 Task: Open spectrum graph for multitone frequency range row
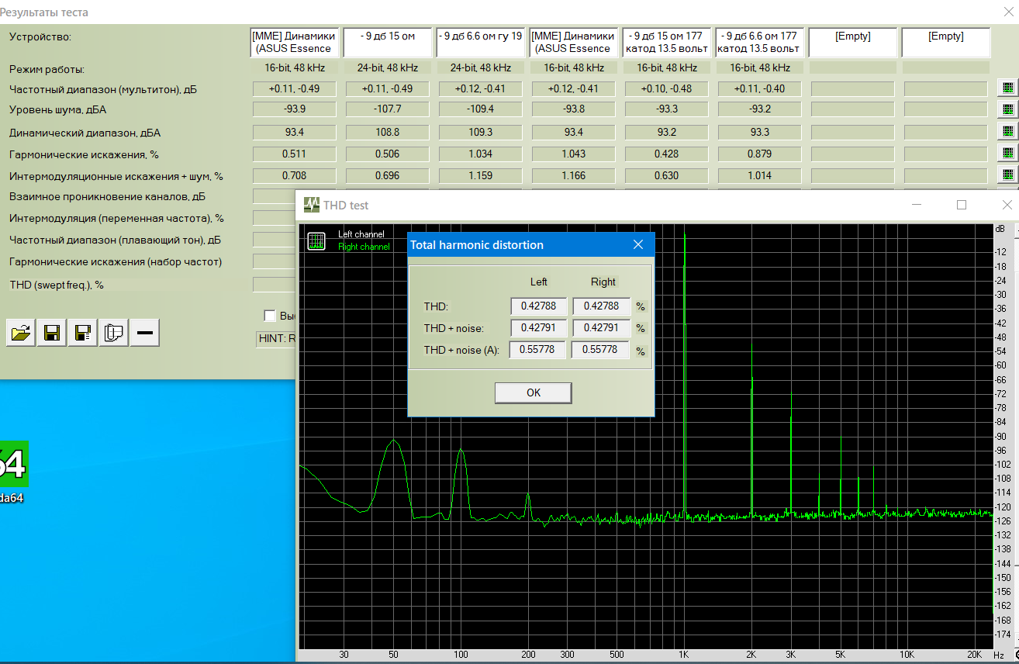click(x=1008, y=88)
